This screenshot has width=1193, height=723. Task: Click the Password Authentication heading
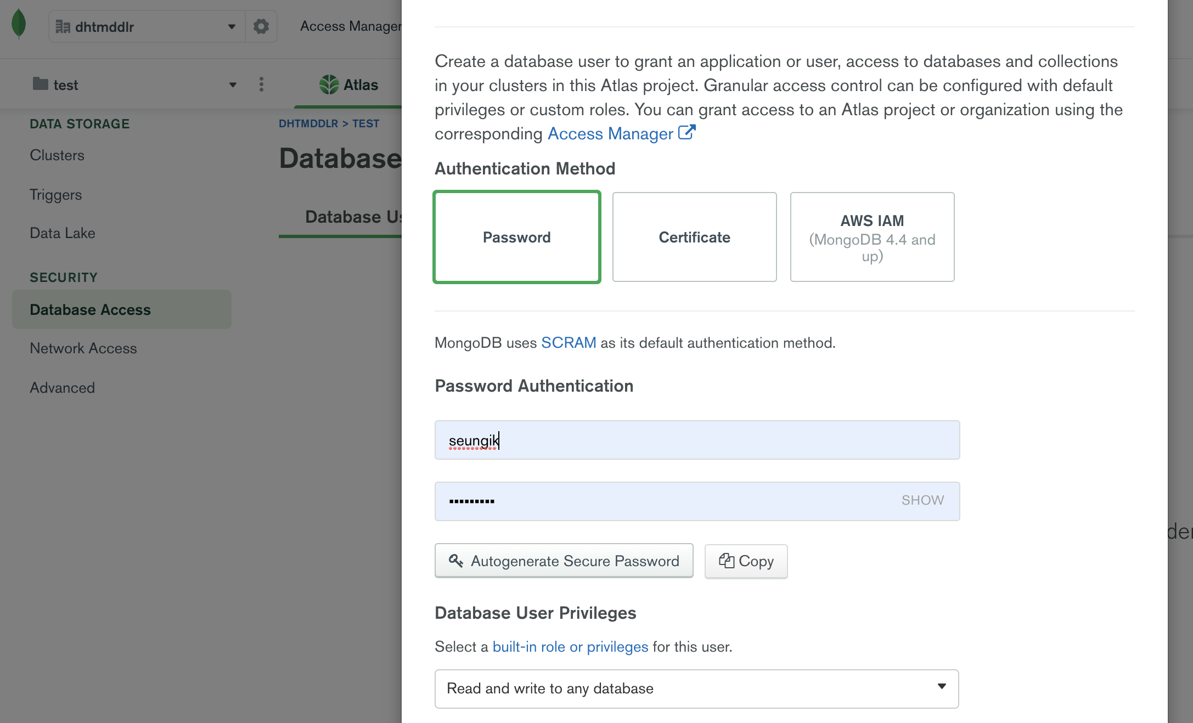click(x=534, y=386)
